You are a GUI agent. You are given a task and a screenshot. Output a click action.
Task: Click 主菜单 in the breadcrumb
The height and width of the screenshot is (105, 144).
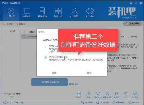pyautogui.click(x=9, y=24)
